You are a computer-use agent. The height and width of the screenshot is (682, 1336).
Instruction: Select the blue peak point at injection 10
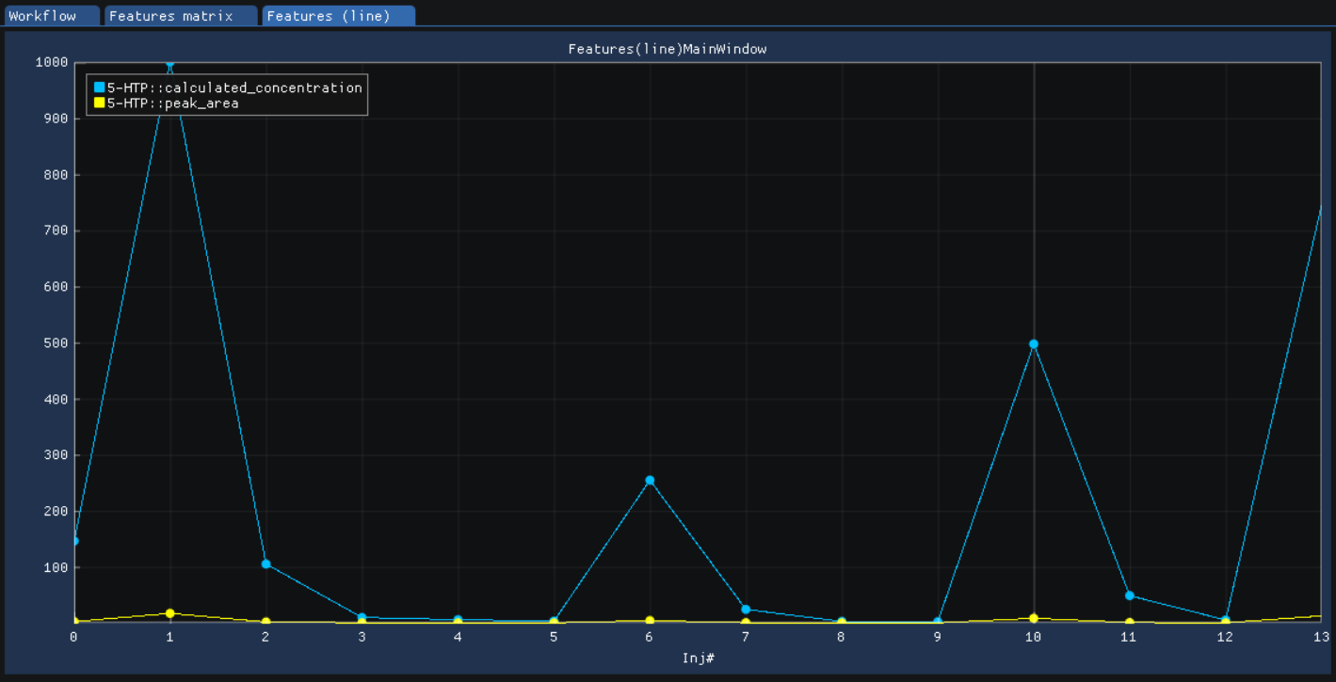(x=1034, y=343)
